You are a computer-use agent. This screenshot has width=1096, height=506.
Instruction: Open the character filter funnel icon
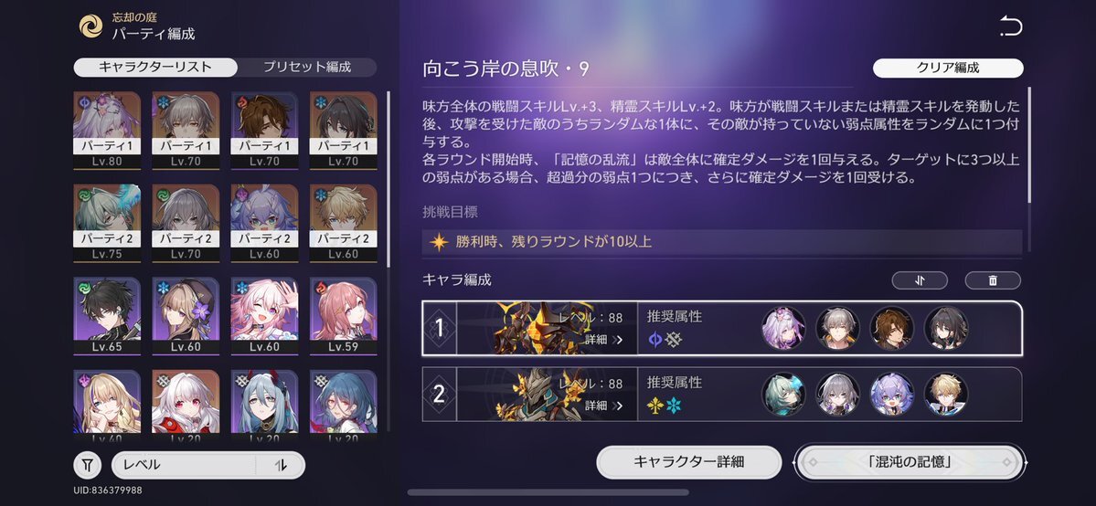[x=88, y=465]
